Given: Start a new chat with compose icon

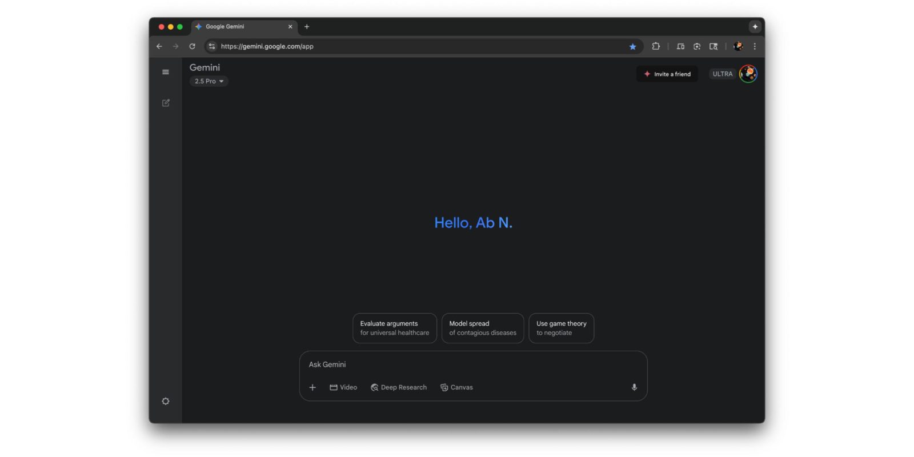Looking at the screenshot, I should tap(166, 103).
